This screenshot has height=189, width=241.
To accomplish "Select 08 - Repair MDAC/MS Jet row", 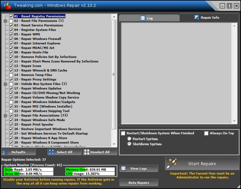I will click(34, 48).
